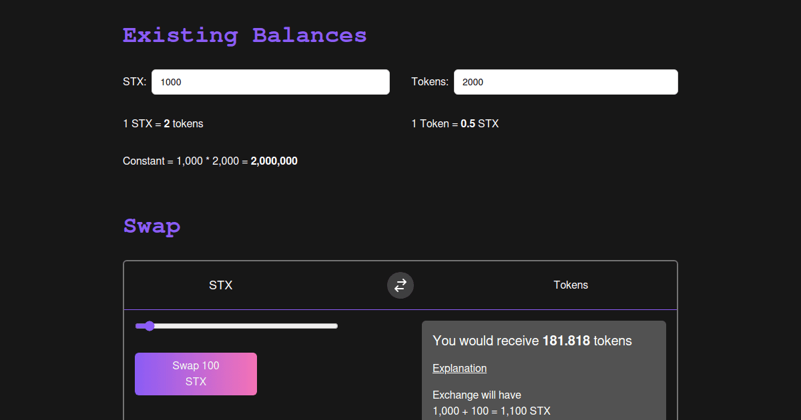801x420 pixels.
Task: Switch to the Tokens side
Action: coord(571,285)
